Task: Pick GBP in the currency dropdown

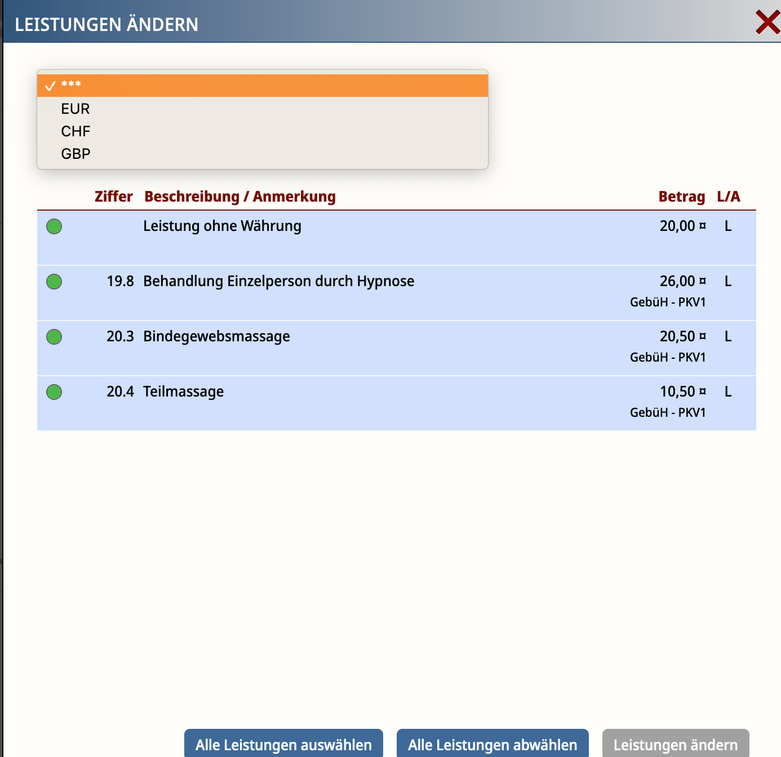Action: (x=76, y=154)
